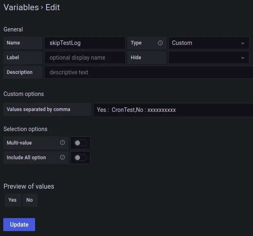Go back via the Variables breadcrumb
This screenshot has width=253, height=236.
point(21,7)
